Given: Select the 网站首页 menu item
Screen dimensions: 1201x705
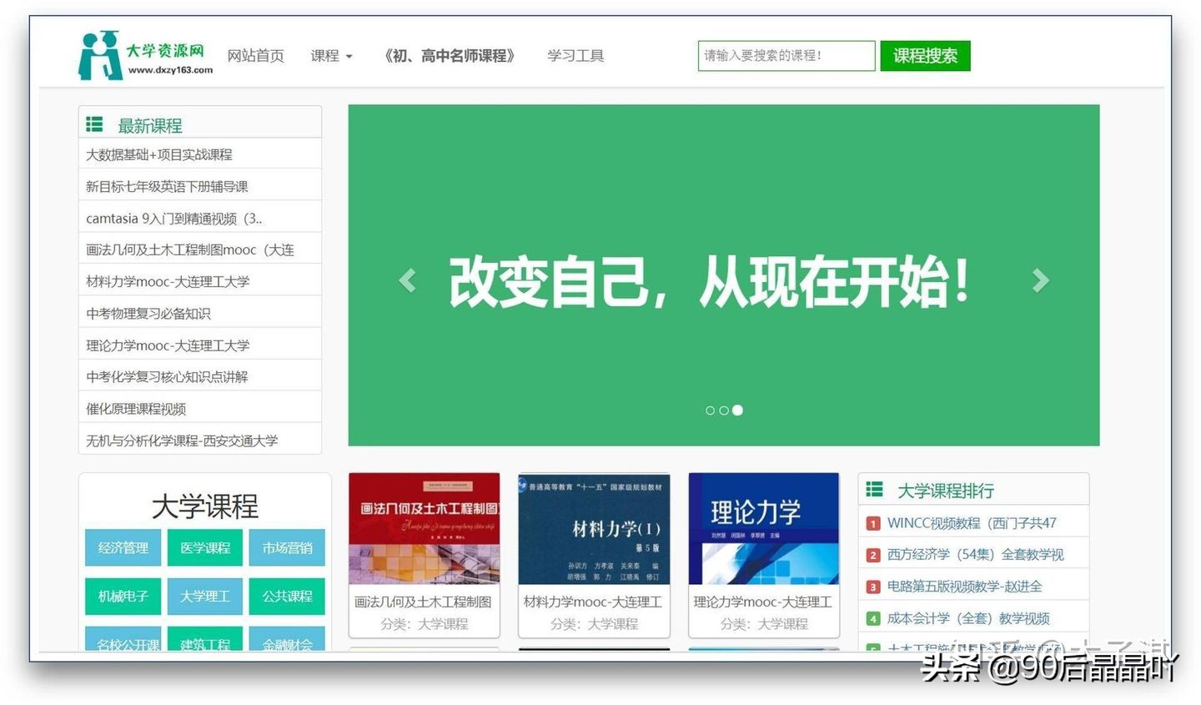Looking at the screenshot, I should 256,55.
